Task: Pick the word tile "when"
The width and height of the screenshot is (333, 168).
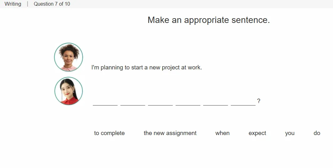Action: (222, 133)
